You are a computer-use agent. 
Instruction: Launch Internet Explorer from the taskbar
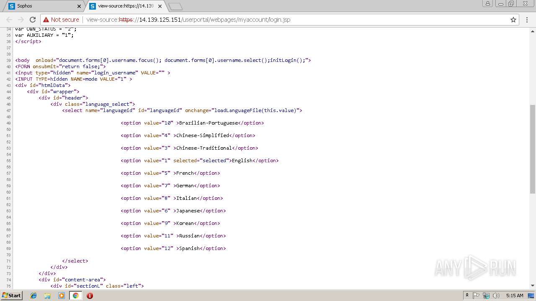point(33,296)
